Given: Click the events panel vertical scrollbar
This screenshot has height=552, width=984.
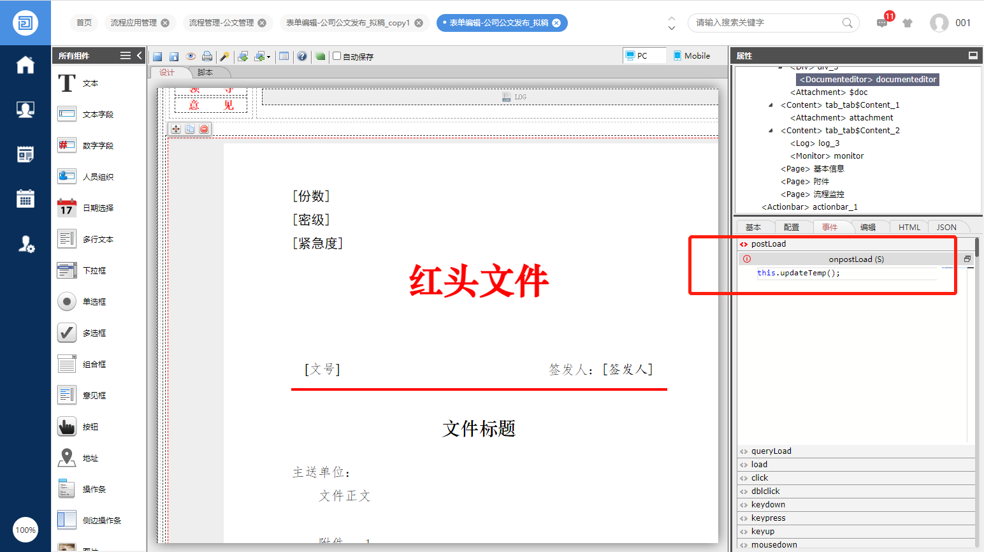Looking at the screenshot, I should pos(977,247).
